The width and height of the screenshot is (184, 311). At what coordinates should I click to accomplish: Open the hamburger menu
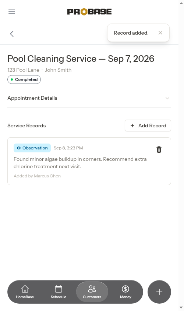coord(12,12)
